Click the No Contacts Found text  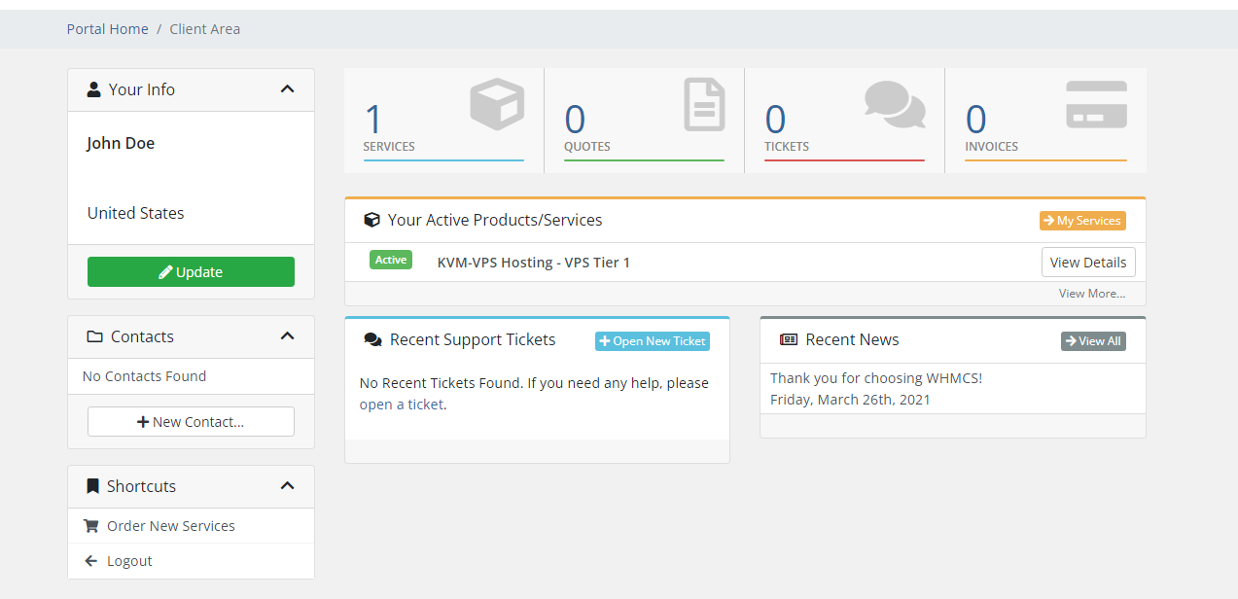[144, 376]
